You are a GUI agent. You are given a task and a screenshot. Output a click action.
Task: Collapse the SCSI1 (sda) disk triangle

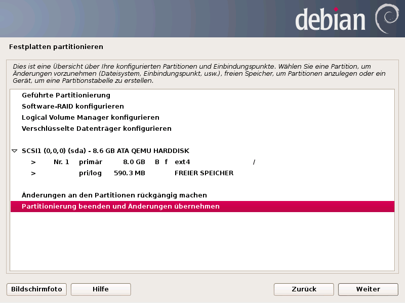pyautogui.click(x=15, y=151)
